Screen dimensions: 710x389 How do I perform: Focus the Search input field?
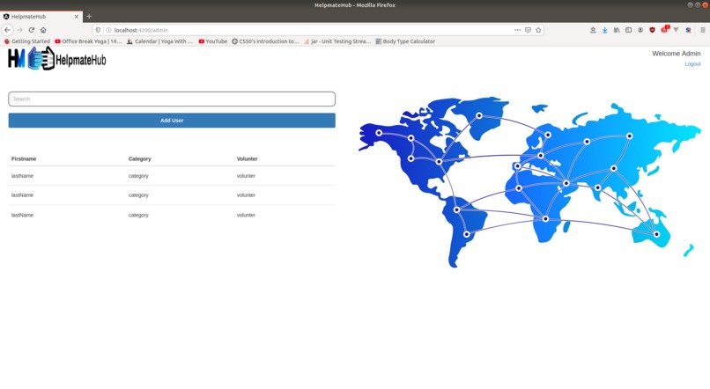tap(172, 99)
